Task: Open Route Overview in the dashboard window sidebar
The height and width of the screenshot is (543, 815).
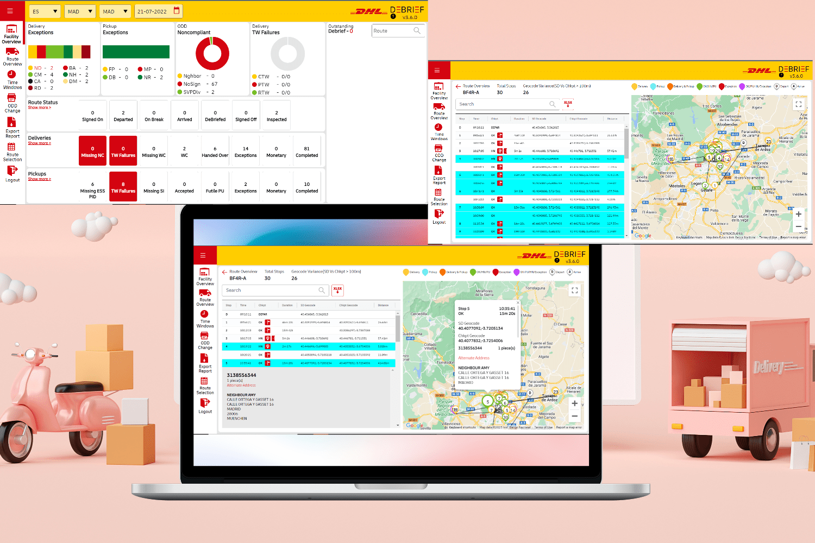Action: click(x=12, y=57)
